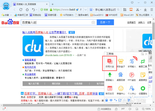Click the orange picture toolbar icon

point(131,10)
